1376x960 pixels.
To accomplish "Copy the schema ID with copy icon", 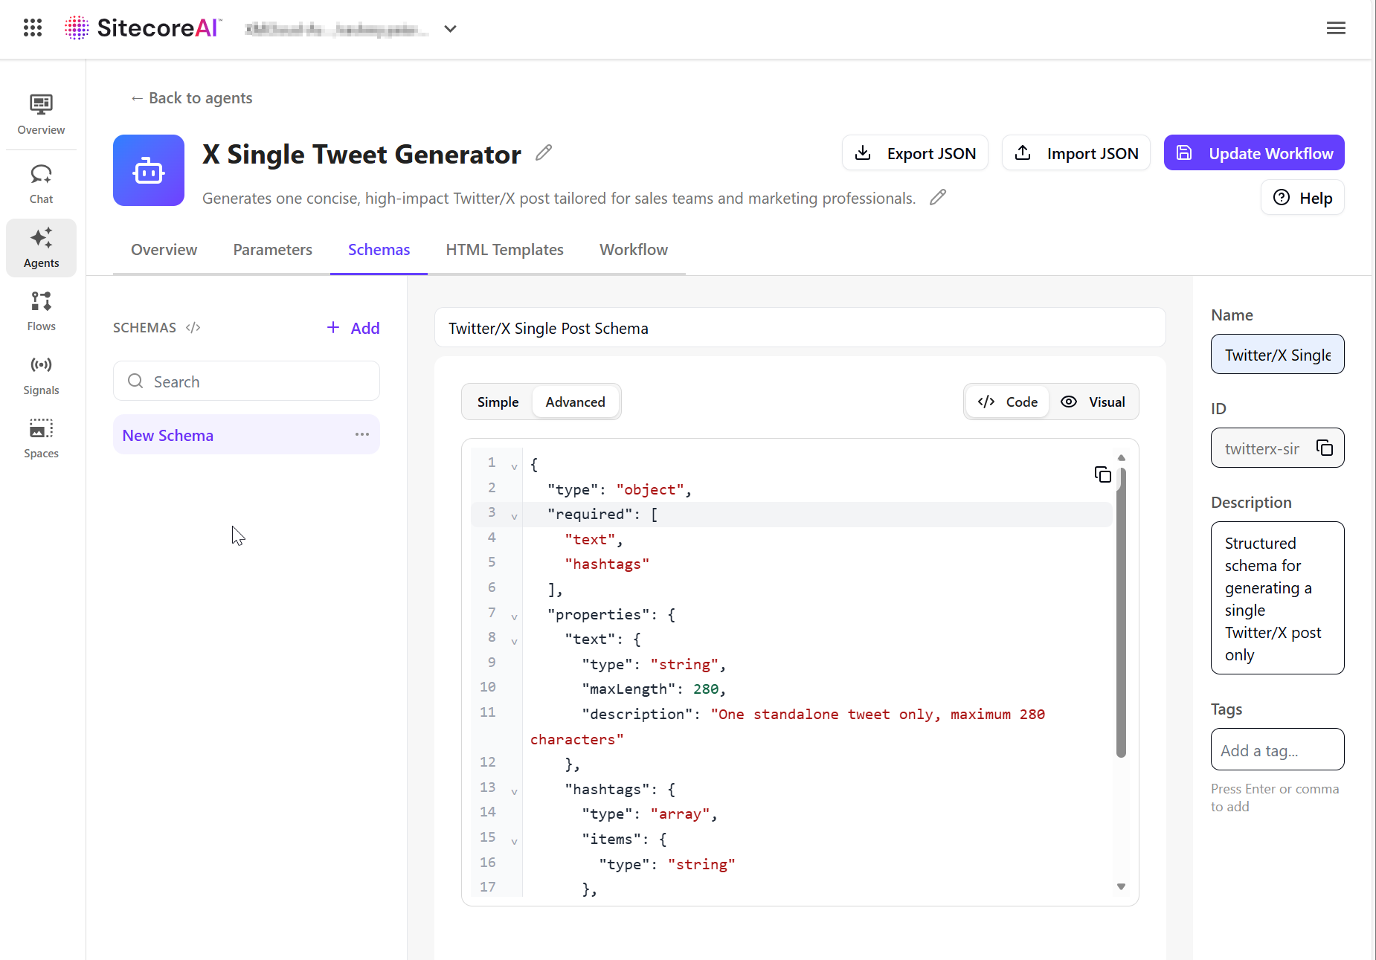I will [x=1325, y=448].
